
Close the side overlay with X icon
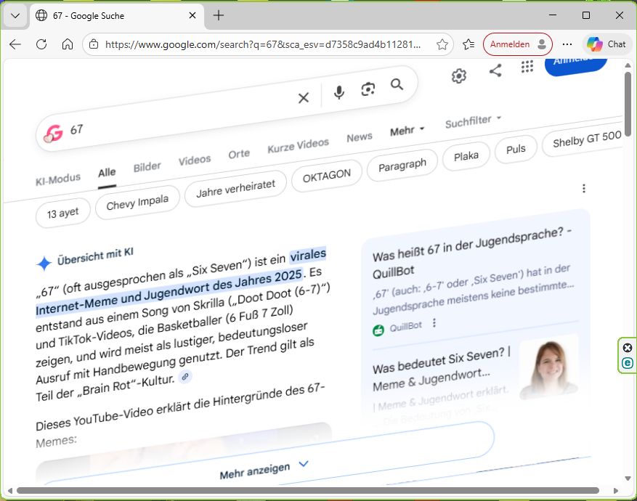(628, 348)
